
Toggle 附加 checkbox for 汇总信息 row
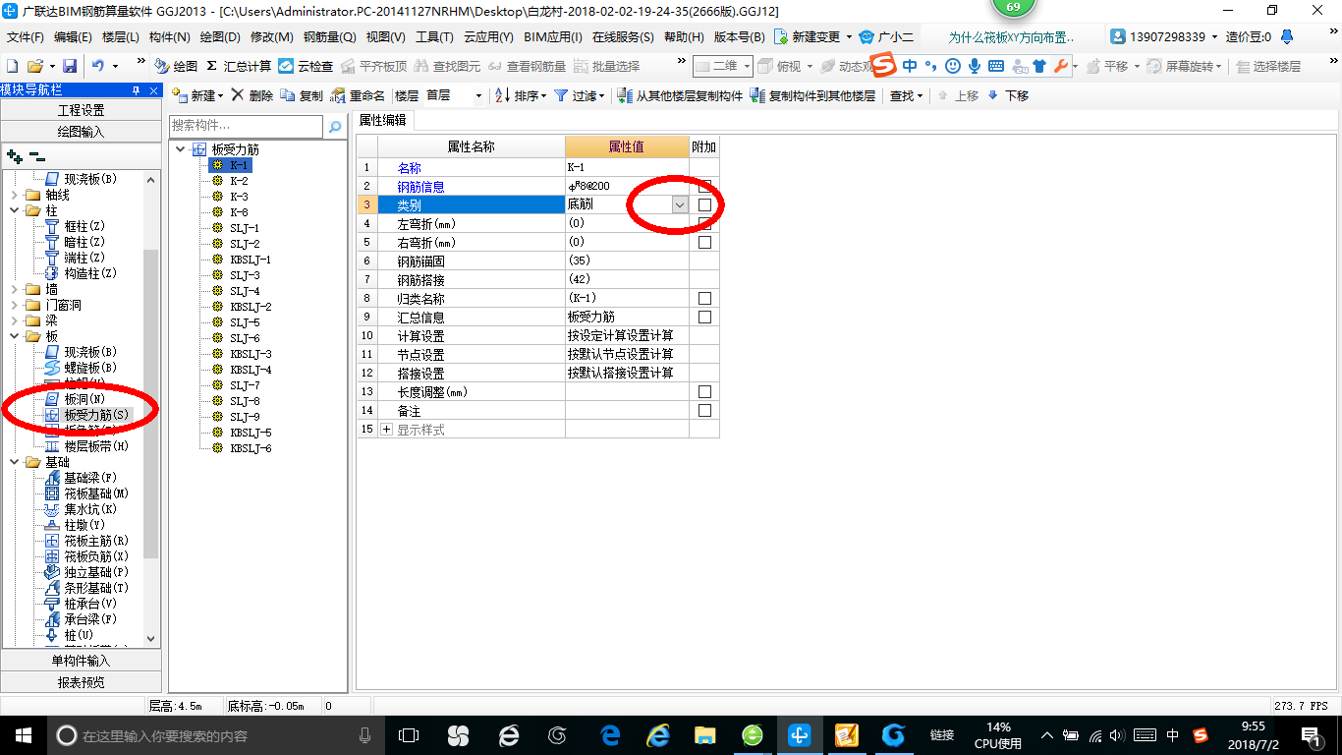(704, 317)
